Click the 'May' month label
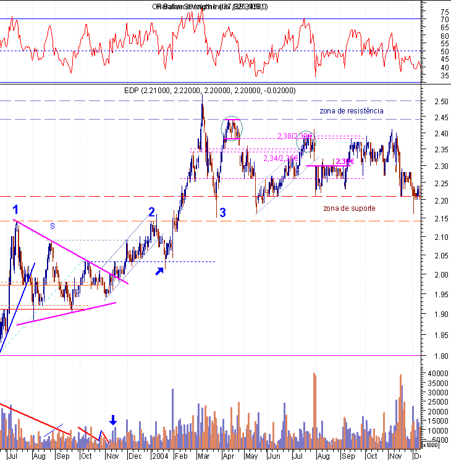The height and width of the screenshot is (460, 451). coord(251,456)
